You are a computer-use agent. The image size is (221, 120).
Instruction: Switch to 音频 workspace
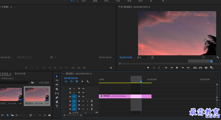129,1
